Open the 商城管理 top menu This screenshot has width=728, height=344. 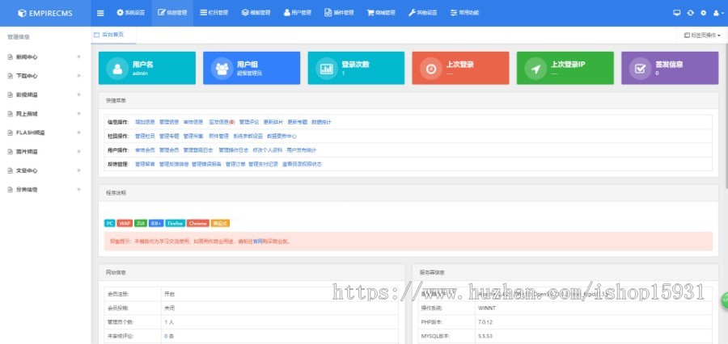click(381, 13)
